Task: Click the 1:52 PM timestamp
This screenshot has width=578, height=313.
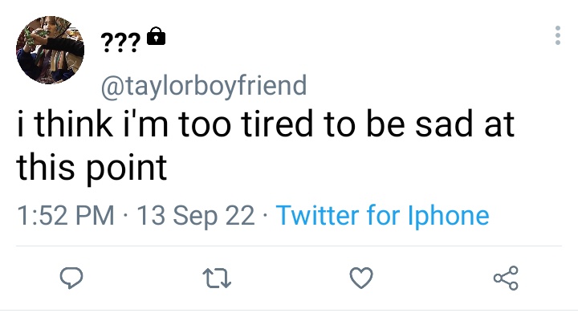Action: [x=66, y=215]
